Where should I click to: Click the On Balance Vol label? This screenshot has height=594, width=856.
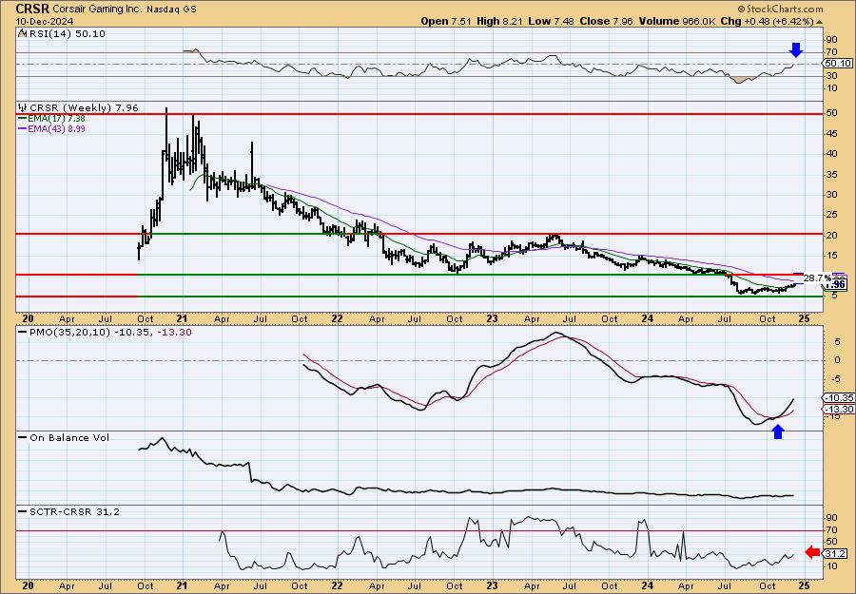69,438
